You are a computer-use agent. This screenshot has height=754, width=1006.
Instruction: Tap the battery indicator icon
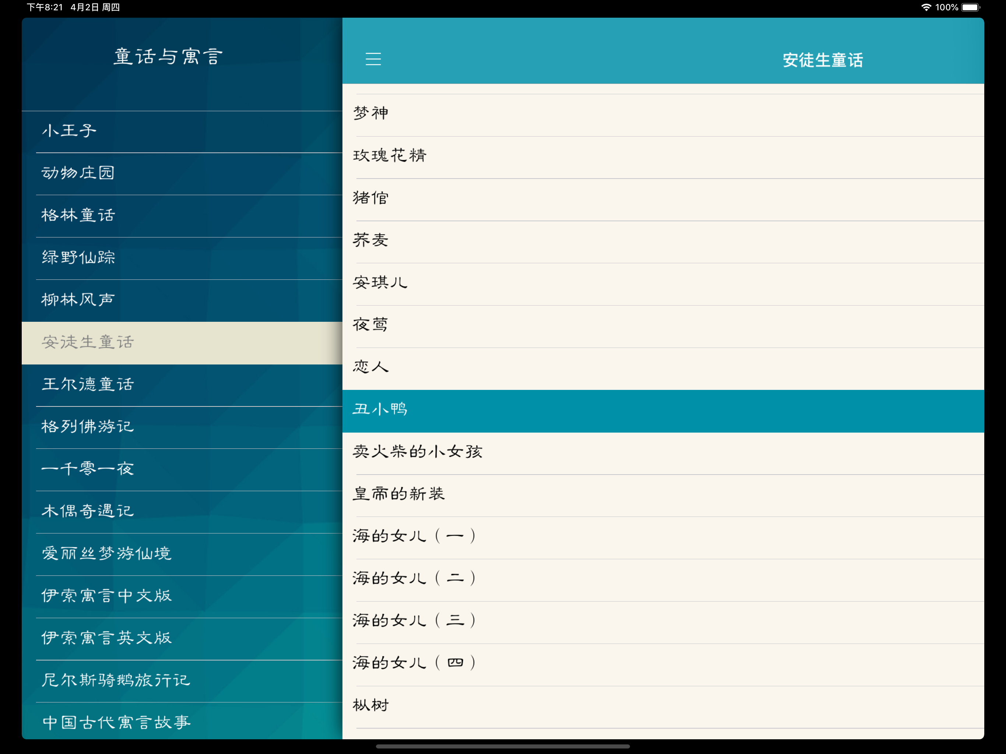(971, 7)
